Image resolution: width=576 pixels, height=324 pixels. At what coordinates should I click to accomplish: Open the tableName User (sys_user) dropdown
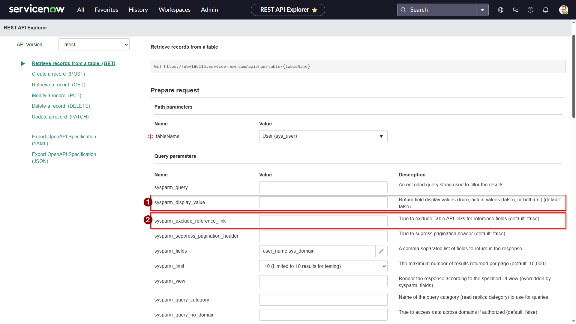pos(323,136)
